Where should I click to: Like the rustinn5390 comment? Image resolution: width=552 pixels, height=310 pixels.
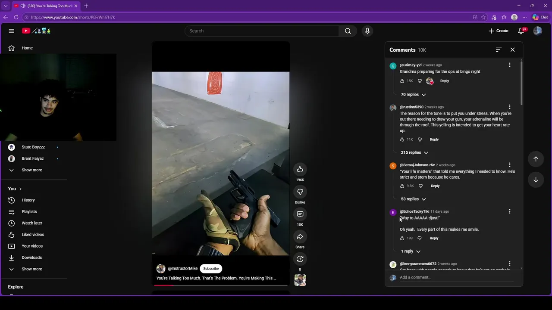pos(402,139)
